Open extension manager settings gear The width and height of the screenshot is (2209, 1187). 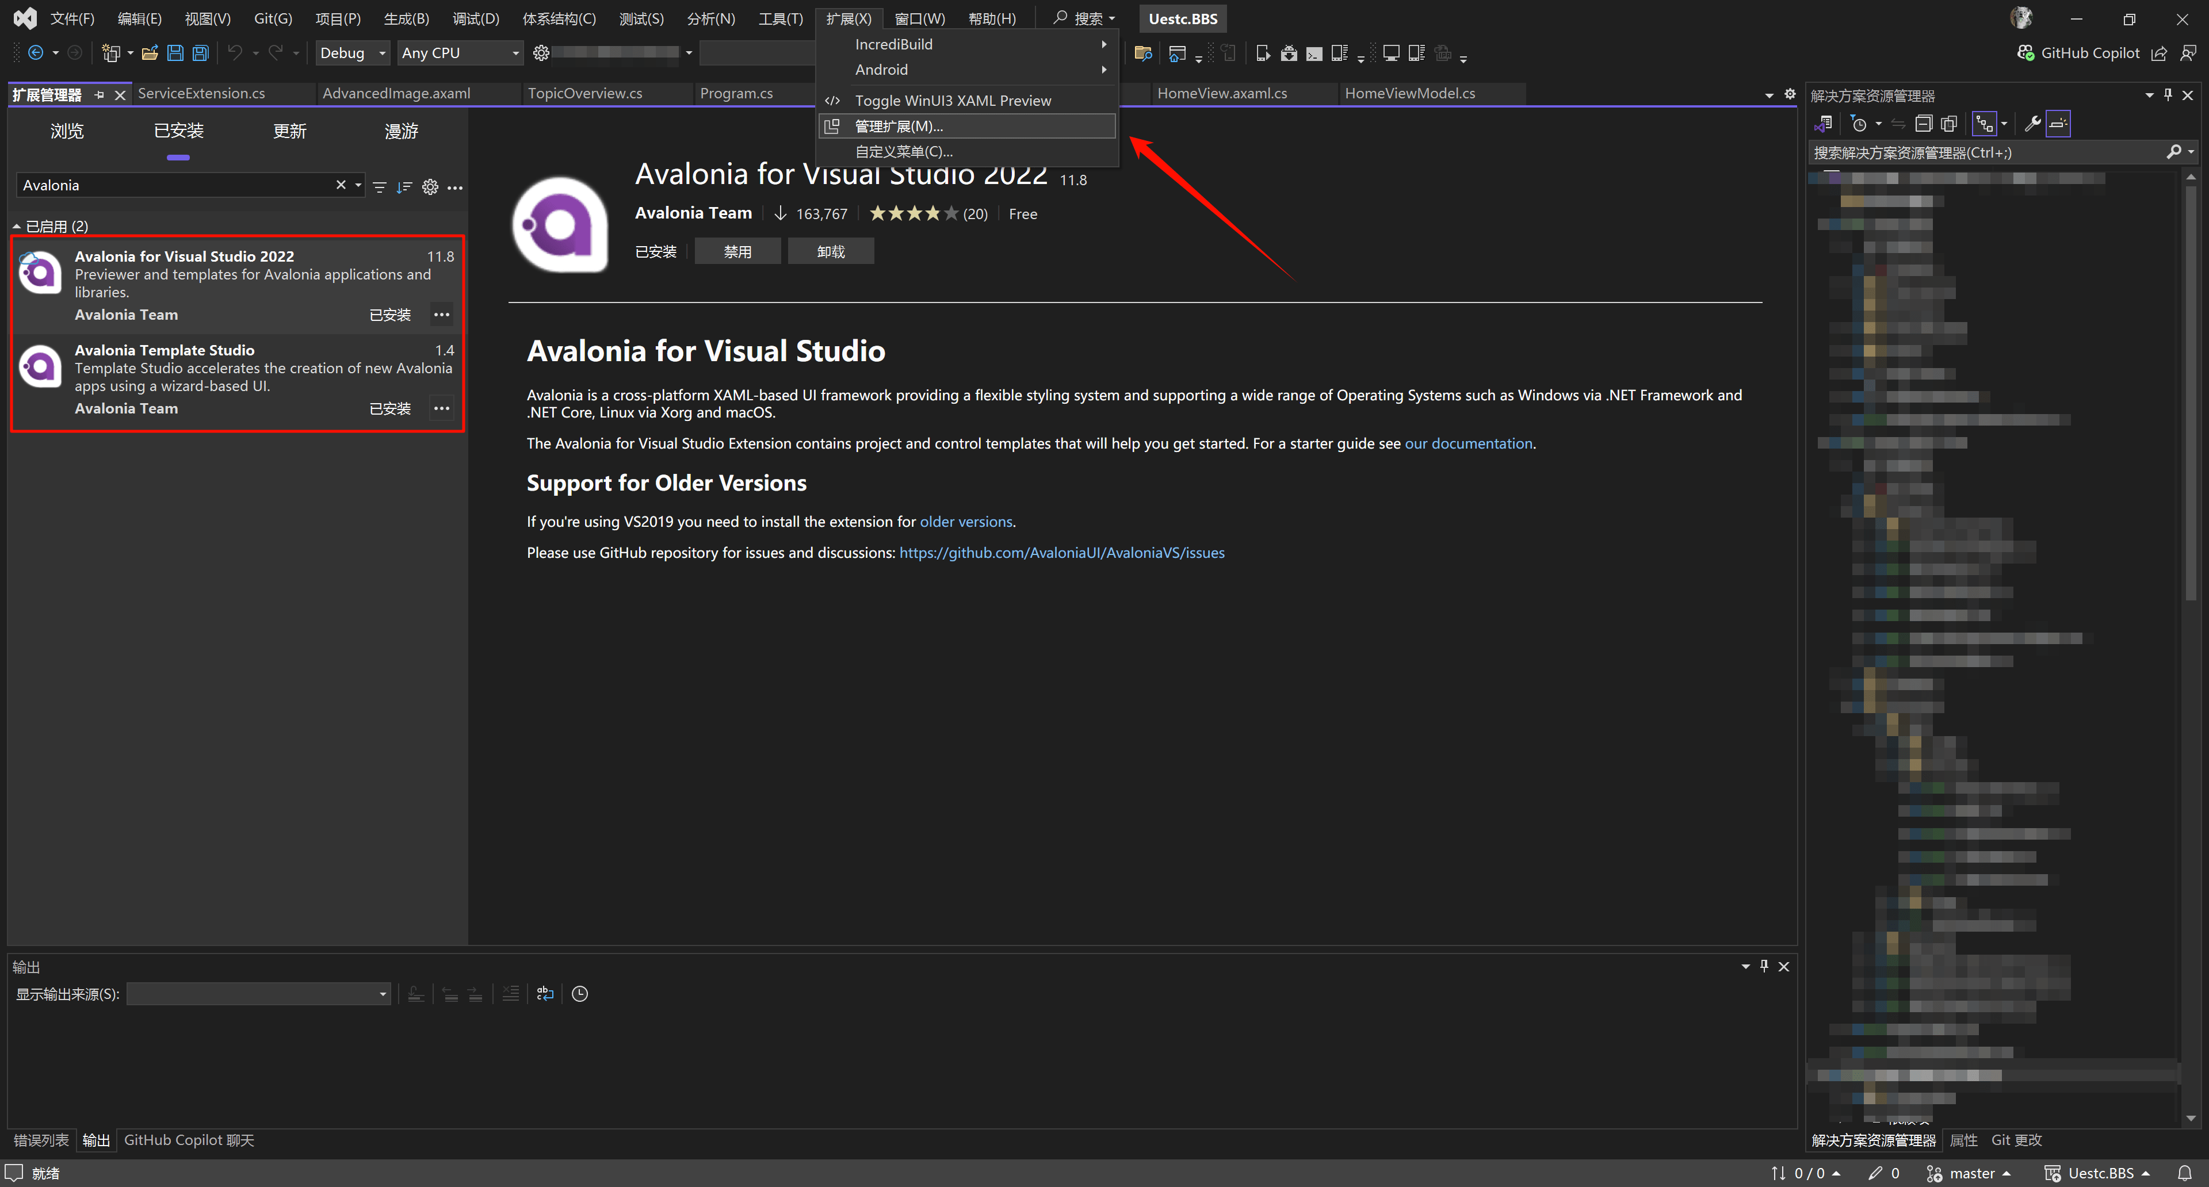click(430, 187)
